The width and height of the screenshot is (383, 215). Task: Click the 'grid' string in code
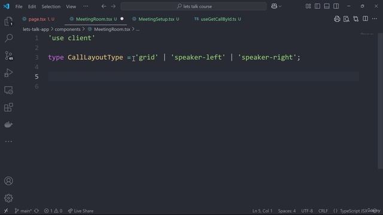147,57
